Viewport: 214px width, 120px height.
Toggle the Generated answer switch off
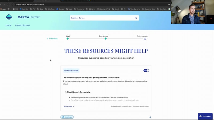(x=146, y=70)
